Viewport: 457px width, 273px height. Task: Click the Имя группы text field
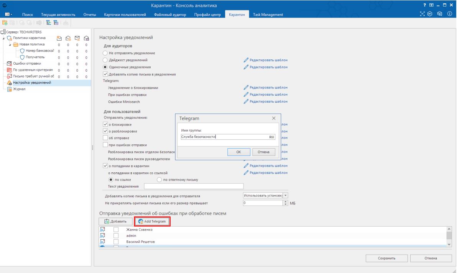(222, 137)
